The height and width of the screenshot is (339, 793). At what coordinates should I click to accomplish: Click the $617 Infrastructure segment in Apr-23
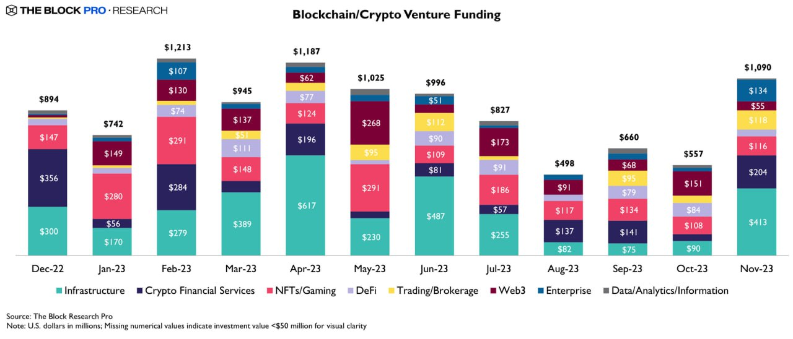(x=305, y=205)
